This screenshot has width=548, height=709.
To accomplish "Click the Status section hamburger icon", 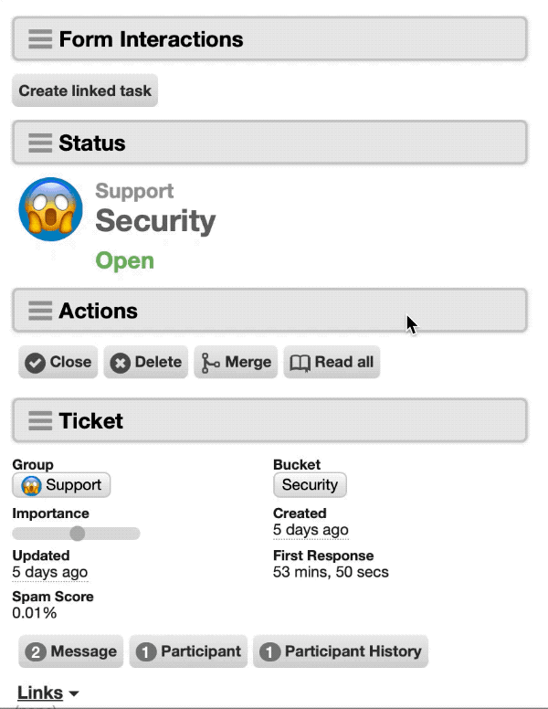I will [40, 143].
